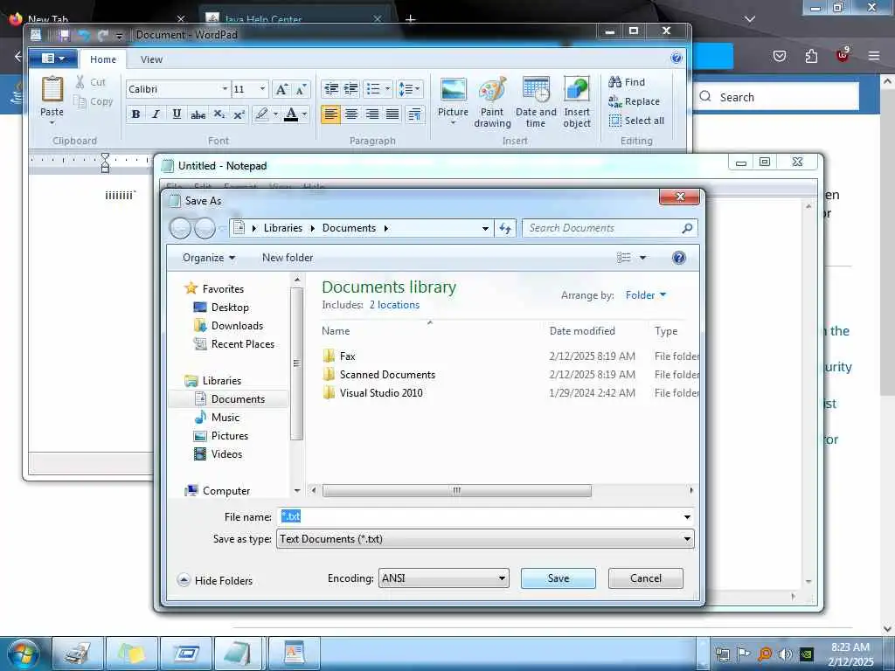Open the Windows Start menu

coord(24,654)
